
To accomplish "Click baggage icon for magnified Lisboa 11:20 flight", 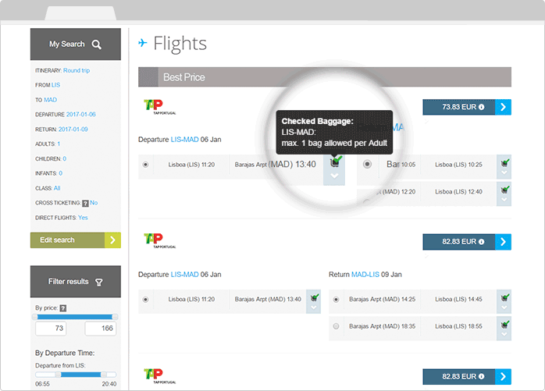I will (x=336, y=162).
